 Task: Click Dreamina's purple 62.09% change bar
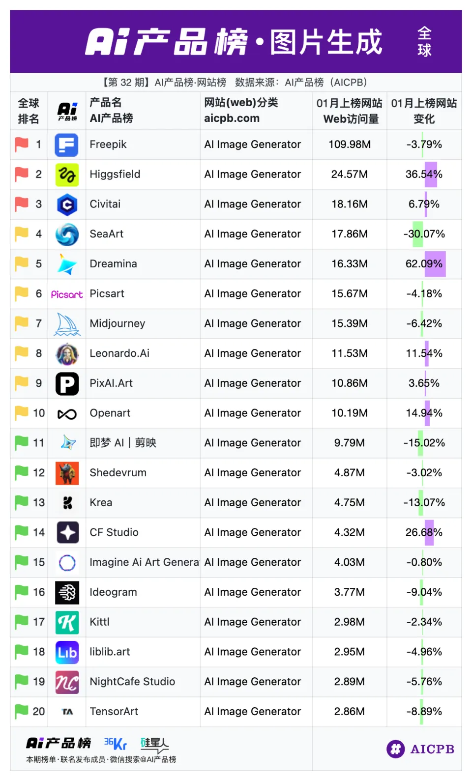pos(435,264)
